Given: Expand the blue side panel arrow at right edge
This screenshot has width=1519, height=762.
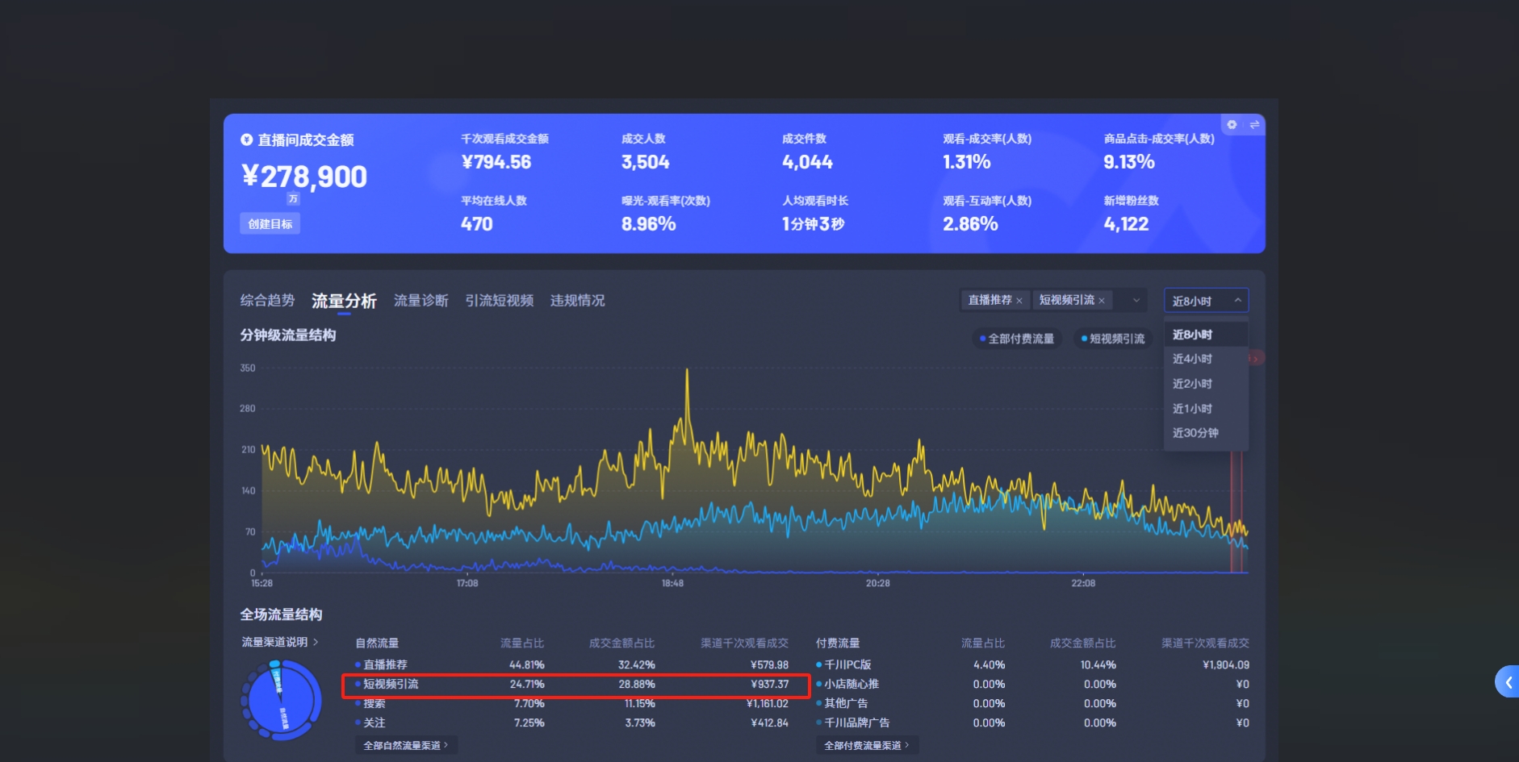Looking at the screenshot, I should [1507, 681].
